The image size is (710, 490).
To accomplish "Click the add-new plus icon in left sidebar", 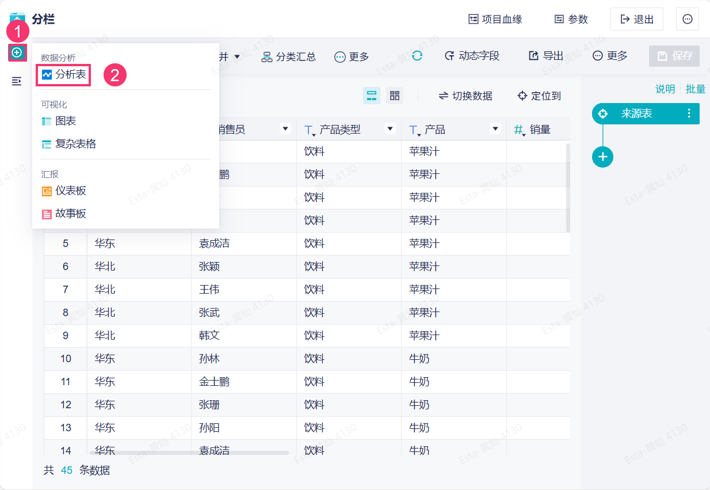I will tap(17, 52).
